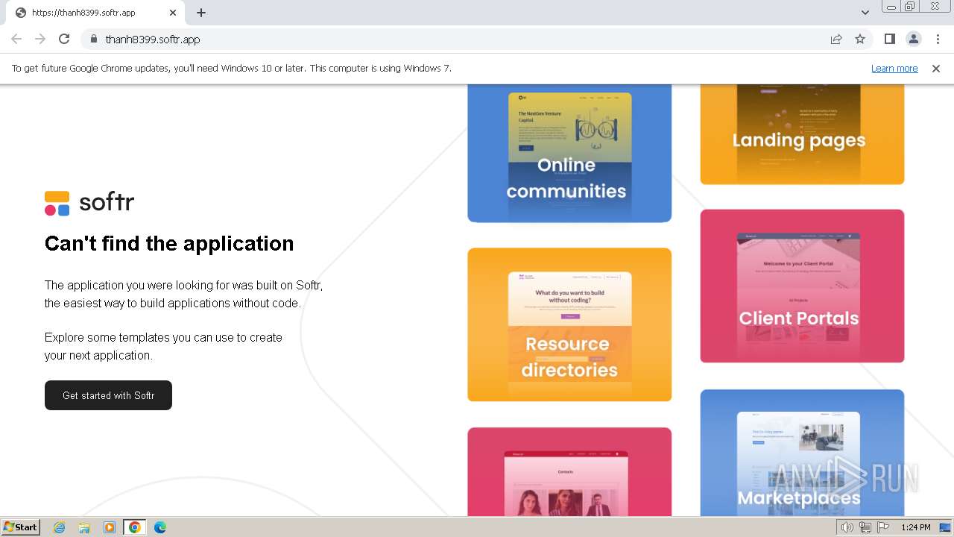Click the network tray icon
The image size is (954, 537).
coord(865,527)
